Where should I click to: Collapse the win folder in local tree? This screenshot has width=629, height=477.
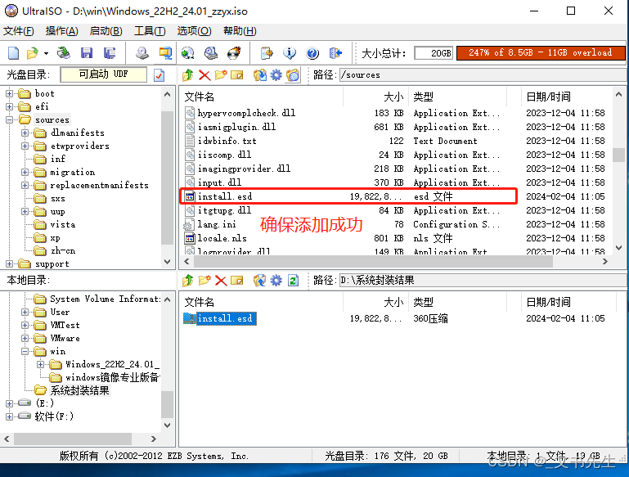25,352
